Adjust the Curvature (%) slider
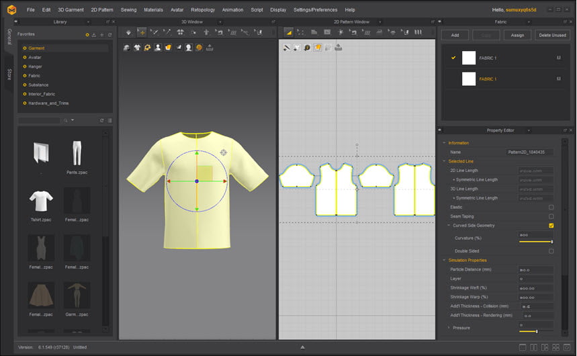Viewport: 577px width, 356px height. click(536, 242)
